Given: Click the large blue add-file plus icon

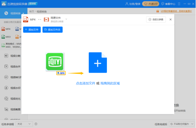Looking at the screenshot, I should (98, 62).
